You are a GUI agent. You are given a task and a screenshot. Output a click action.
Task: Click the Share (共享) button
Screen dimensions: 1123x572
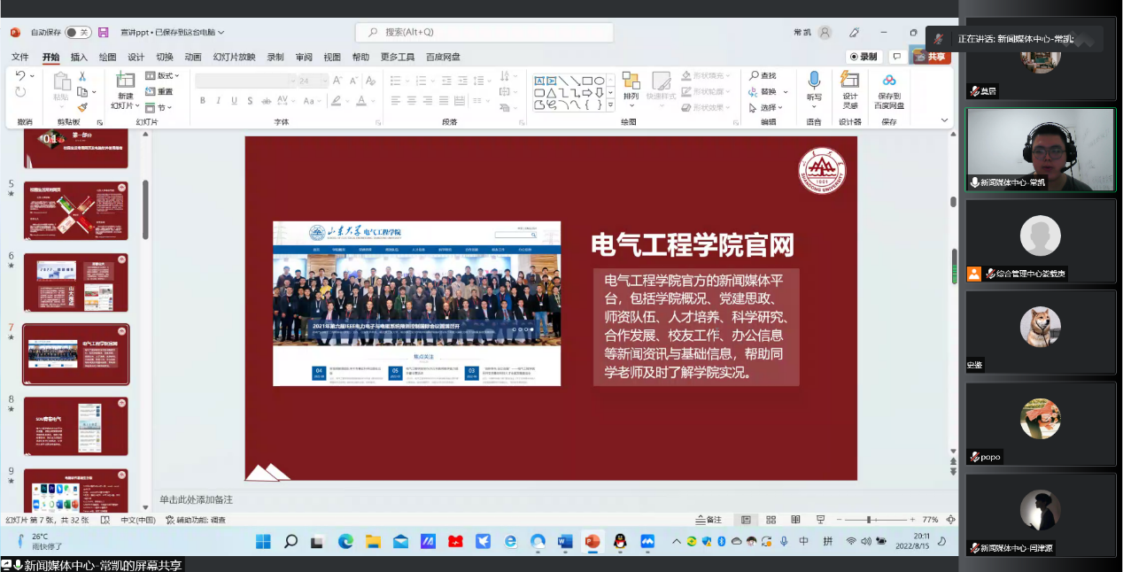tap(931, 57)
